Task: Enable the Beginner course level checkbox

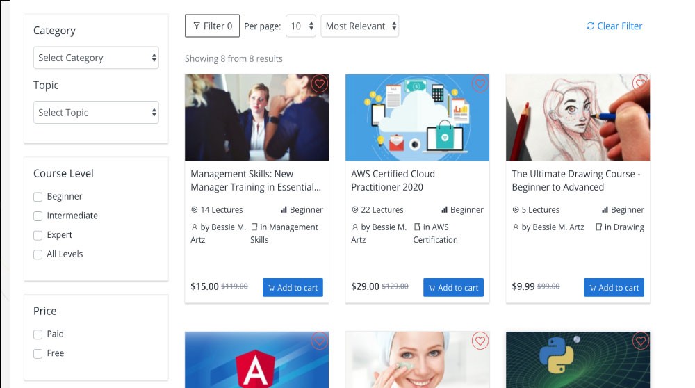Action: coord(38,197)
